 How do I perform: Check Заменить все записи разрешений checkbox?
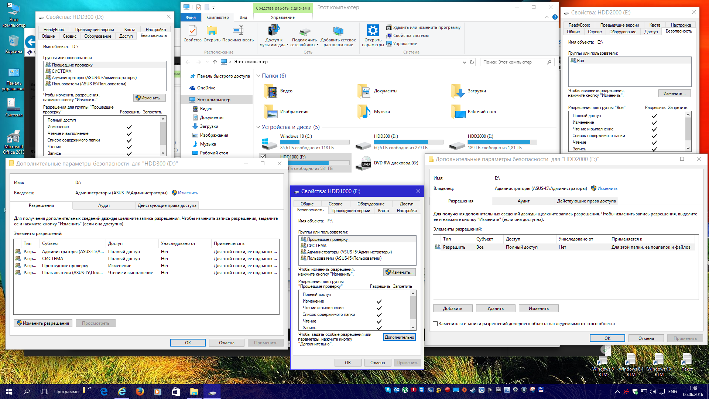435,324
